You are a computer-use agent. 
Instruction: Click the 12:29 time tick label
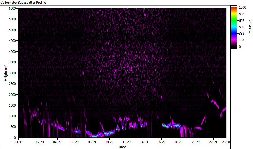tap(126, 142)
